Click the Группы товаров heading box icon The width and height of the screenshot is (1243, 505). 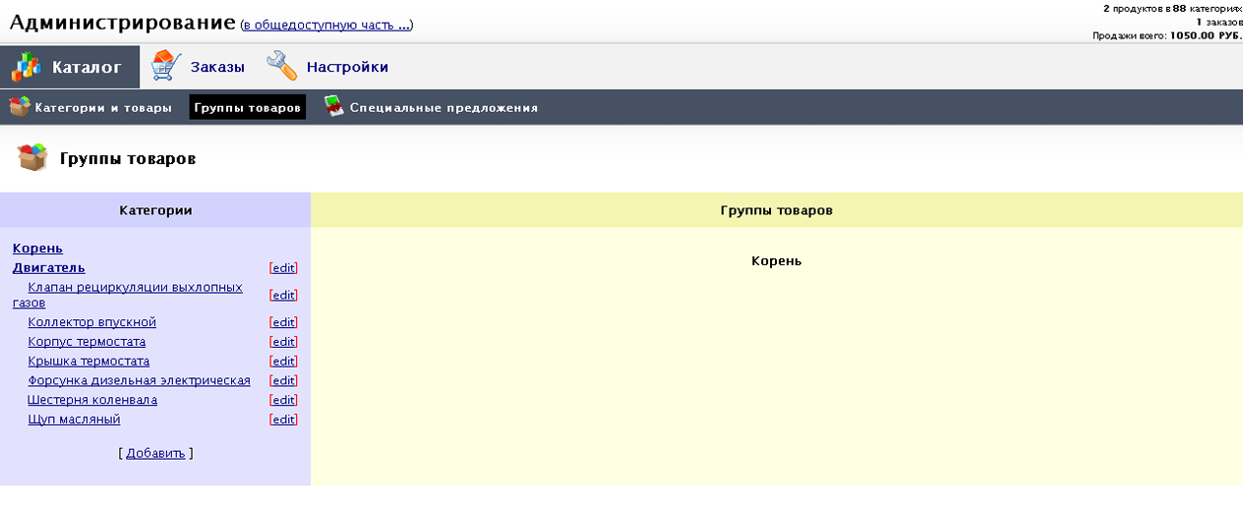pos(32,157)
